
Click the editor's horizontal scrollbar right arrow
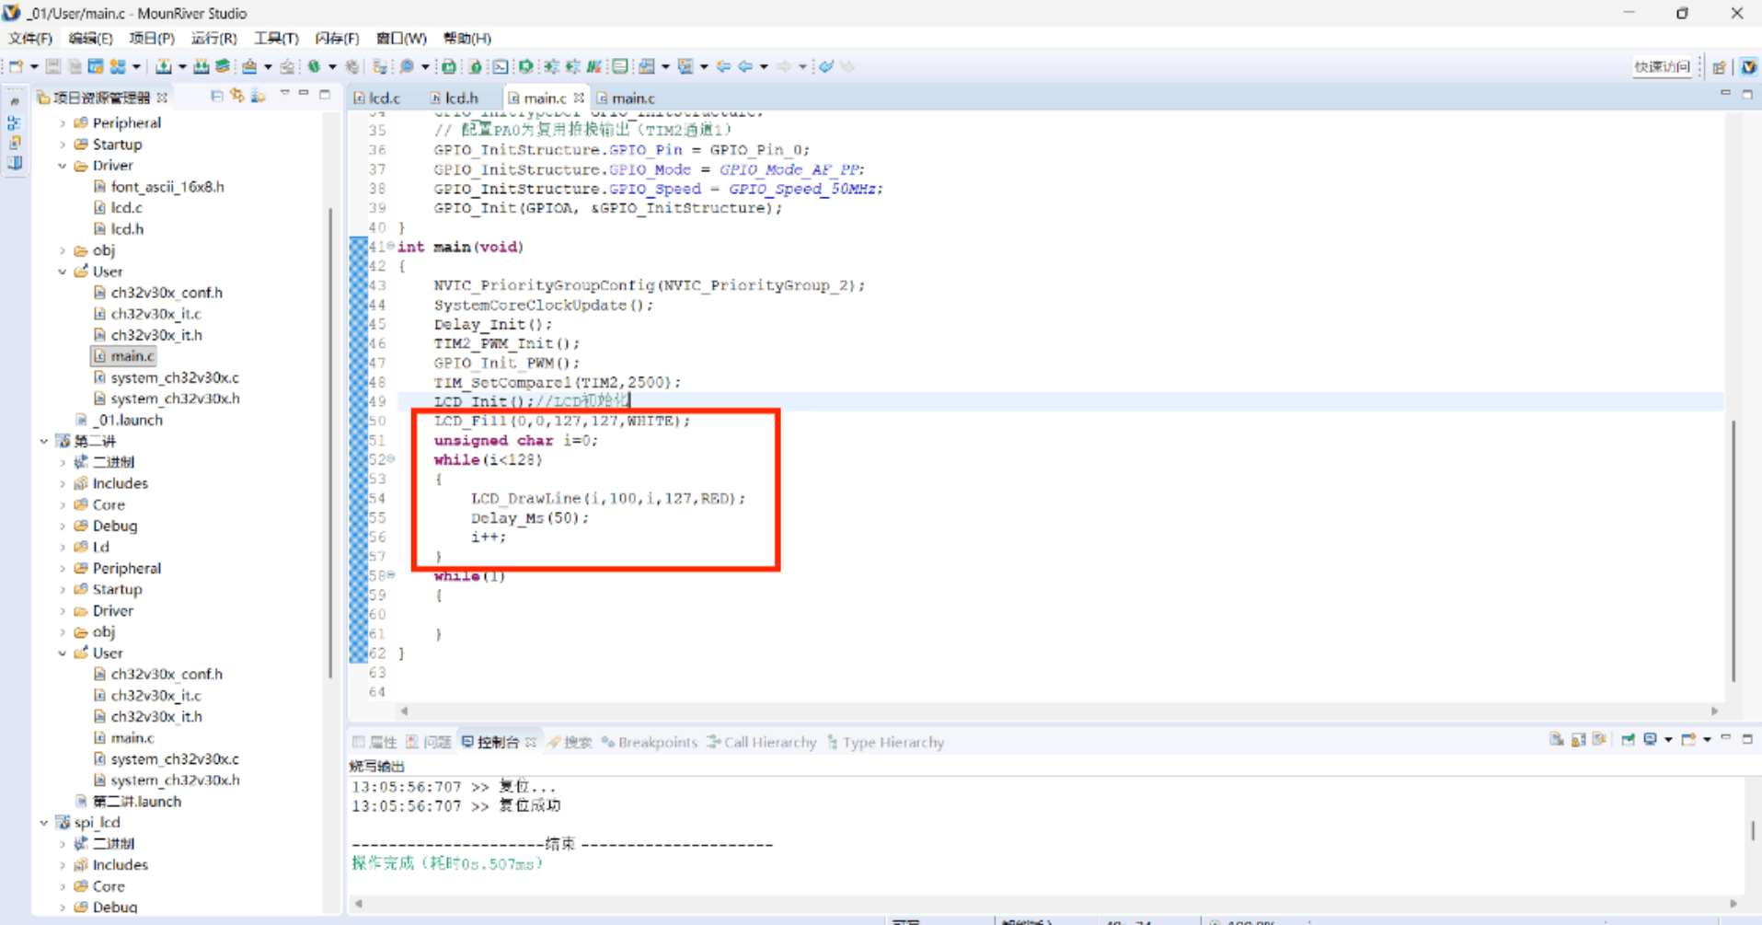(x=1714, y=711)
